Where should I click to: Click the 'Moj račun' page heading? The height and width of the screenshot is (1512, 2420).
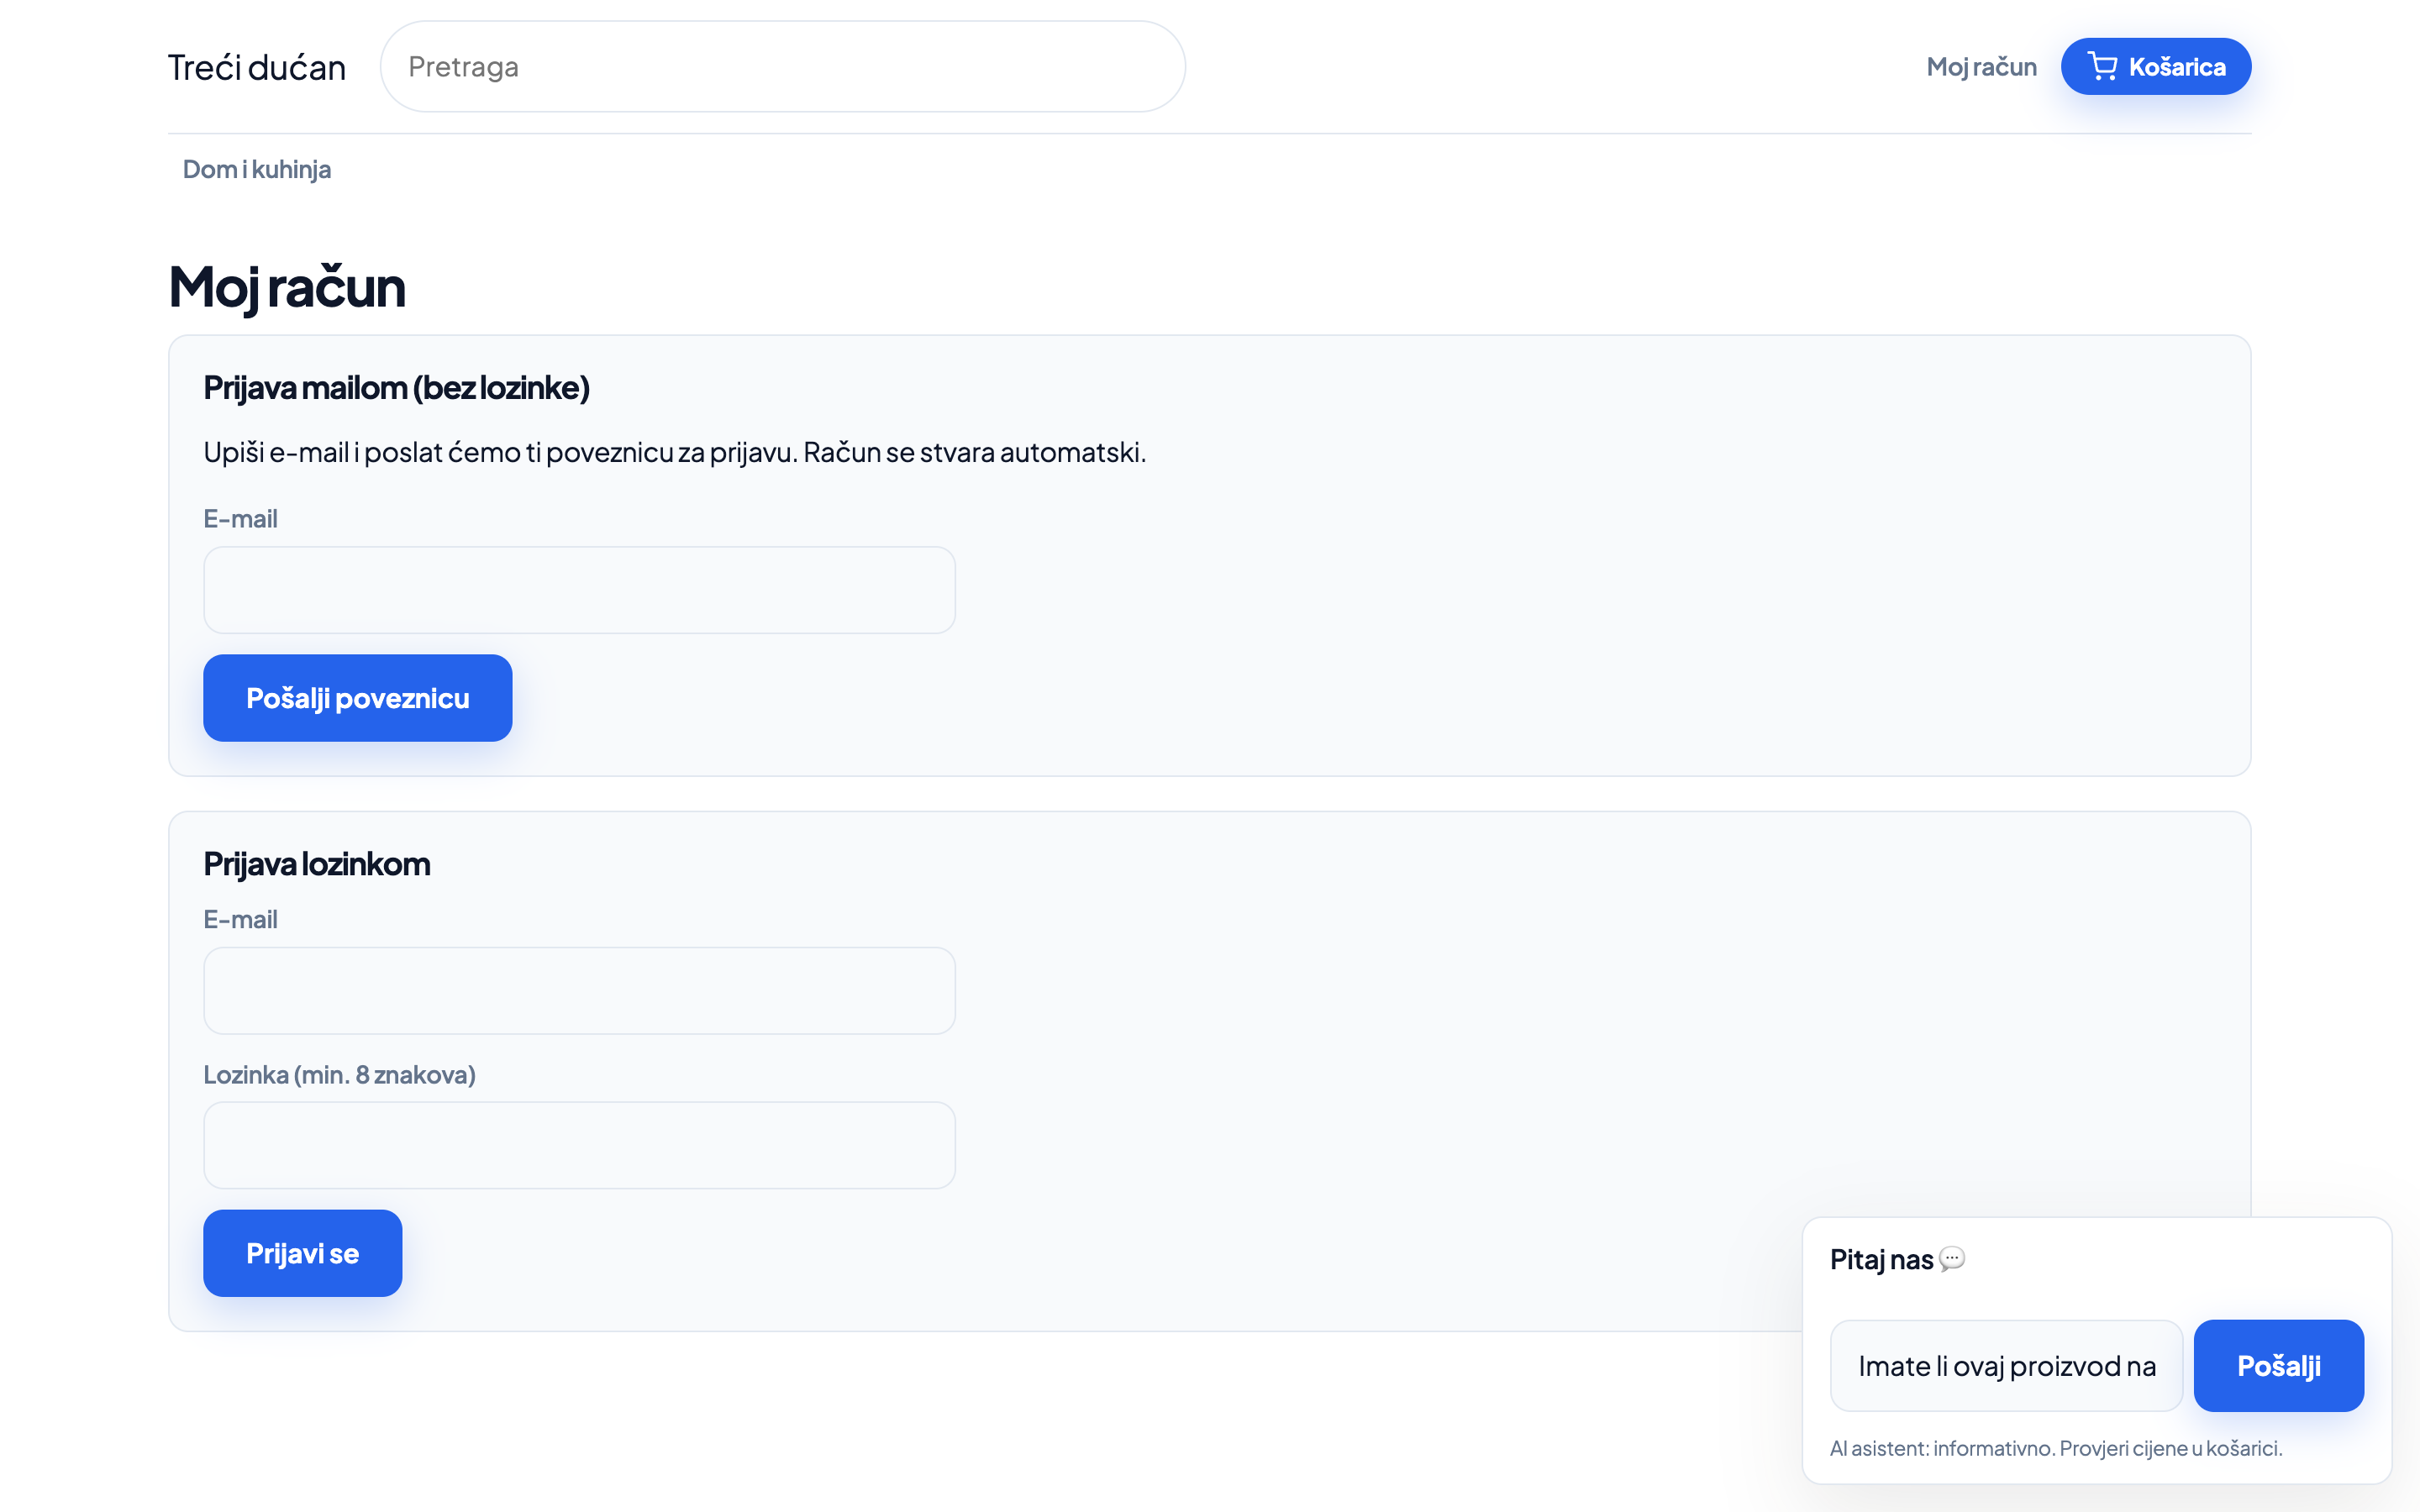point(287,287)
